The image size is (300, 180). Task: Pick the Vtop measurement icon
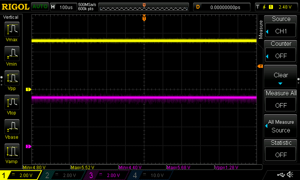point(12,104)
